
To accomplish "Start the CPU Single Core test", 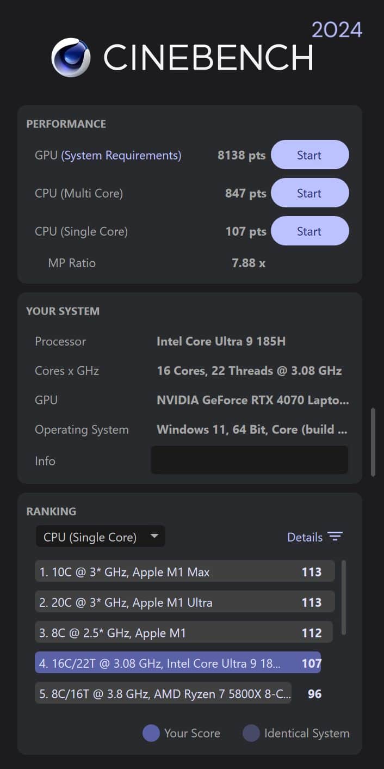I will (x=309, y=231).
